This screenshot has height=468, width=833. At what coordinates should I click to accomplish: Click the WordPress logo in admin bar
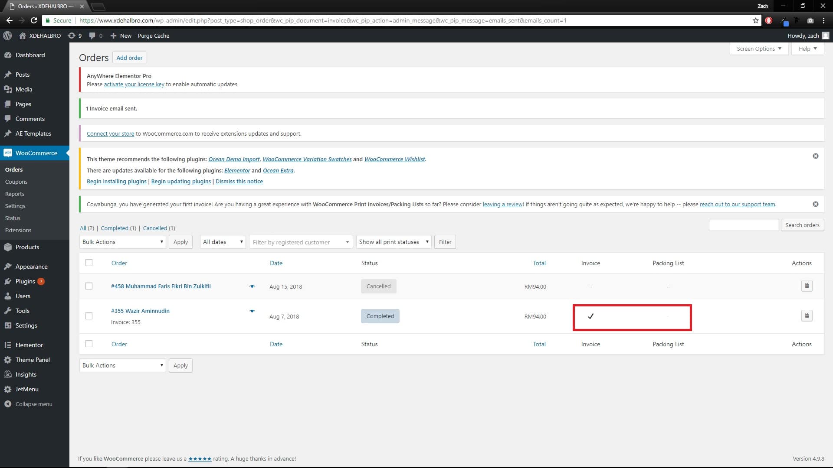pos(7,36)
